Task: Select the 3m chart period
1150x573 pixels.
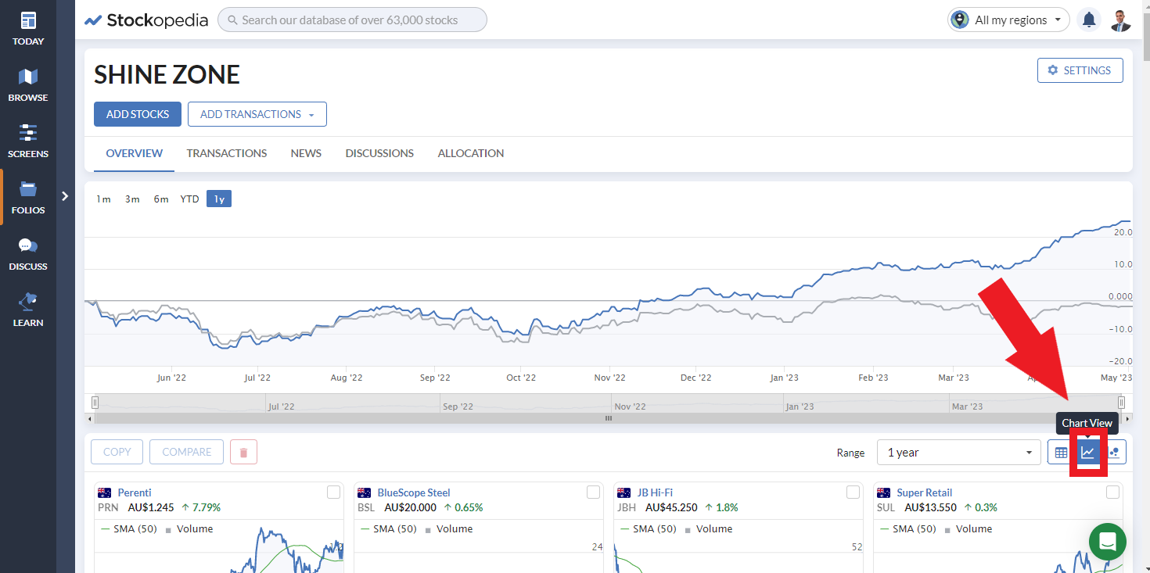Action: [x=132, y=199]
